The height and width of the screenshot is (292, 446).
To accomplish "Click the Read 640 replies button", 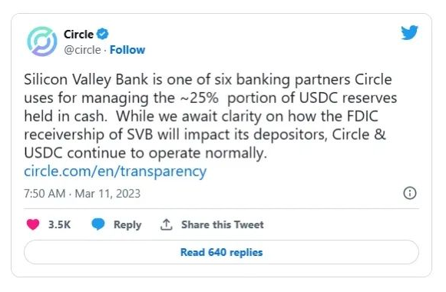I will (x=221, y=252).
